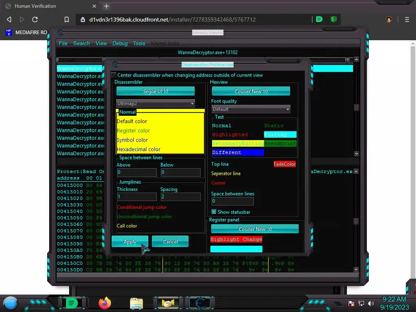Viewport: 416px width, 312px height.
Task: Bookmark this page icon
Action: [x=67, y=19]
